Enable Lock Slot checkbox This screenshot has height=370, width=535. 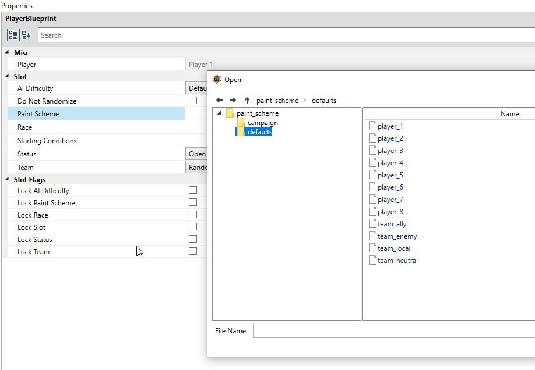[x=193, y=226]
